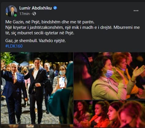This screenshot has height=128, width=145.
Task: Click the masked woman in checkered jacket
Action: pos(60,77)
